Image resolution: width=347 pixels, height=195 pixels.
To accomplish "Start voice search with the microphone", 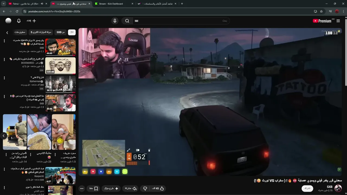I will click(x=115, y=21).
